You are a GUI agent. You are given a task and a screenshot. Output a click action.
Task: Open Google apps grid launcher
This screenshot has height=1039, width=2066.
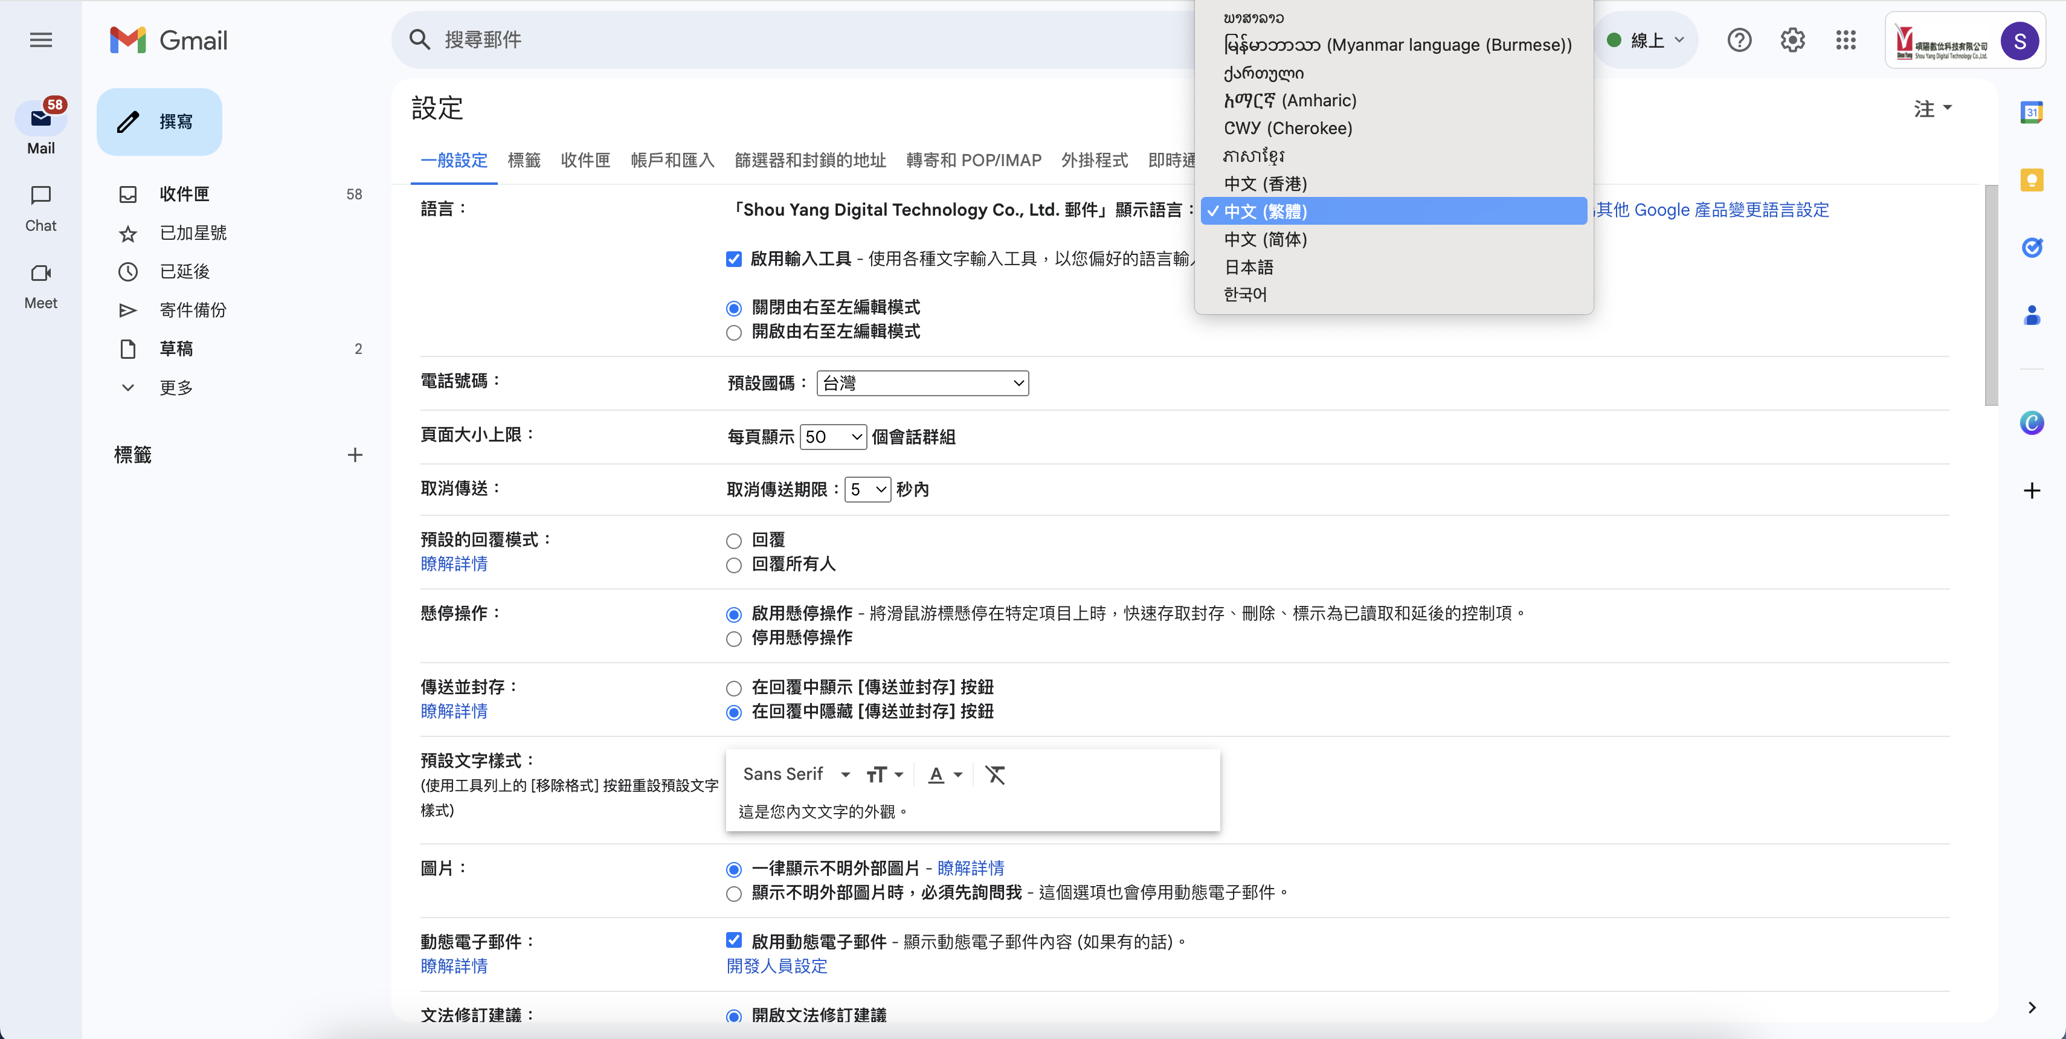1846,40
